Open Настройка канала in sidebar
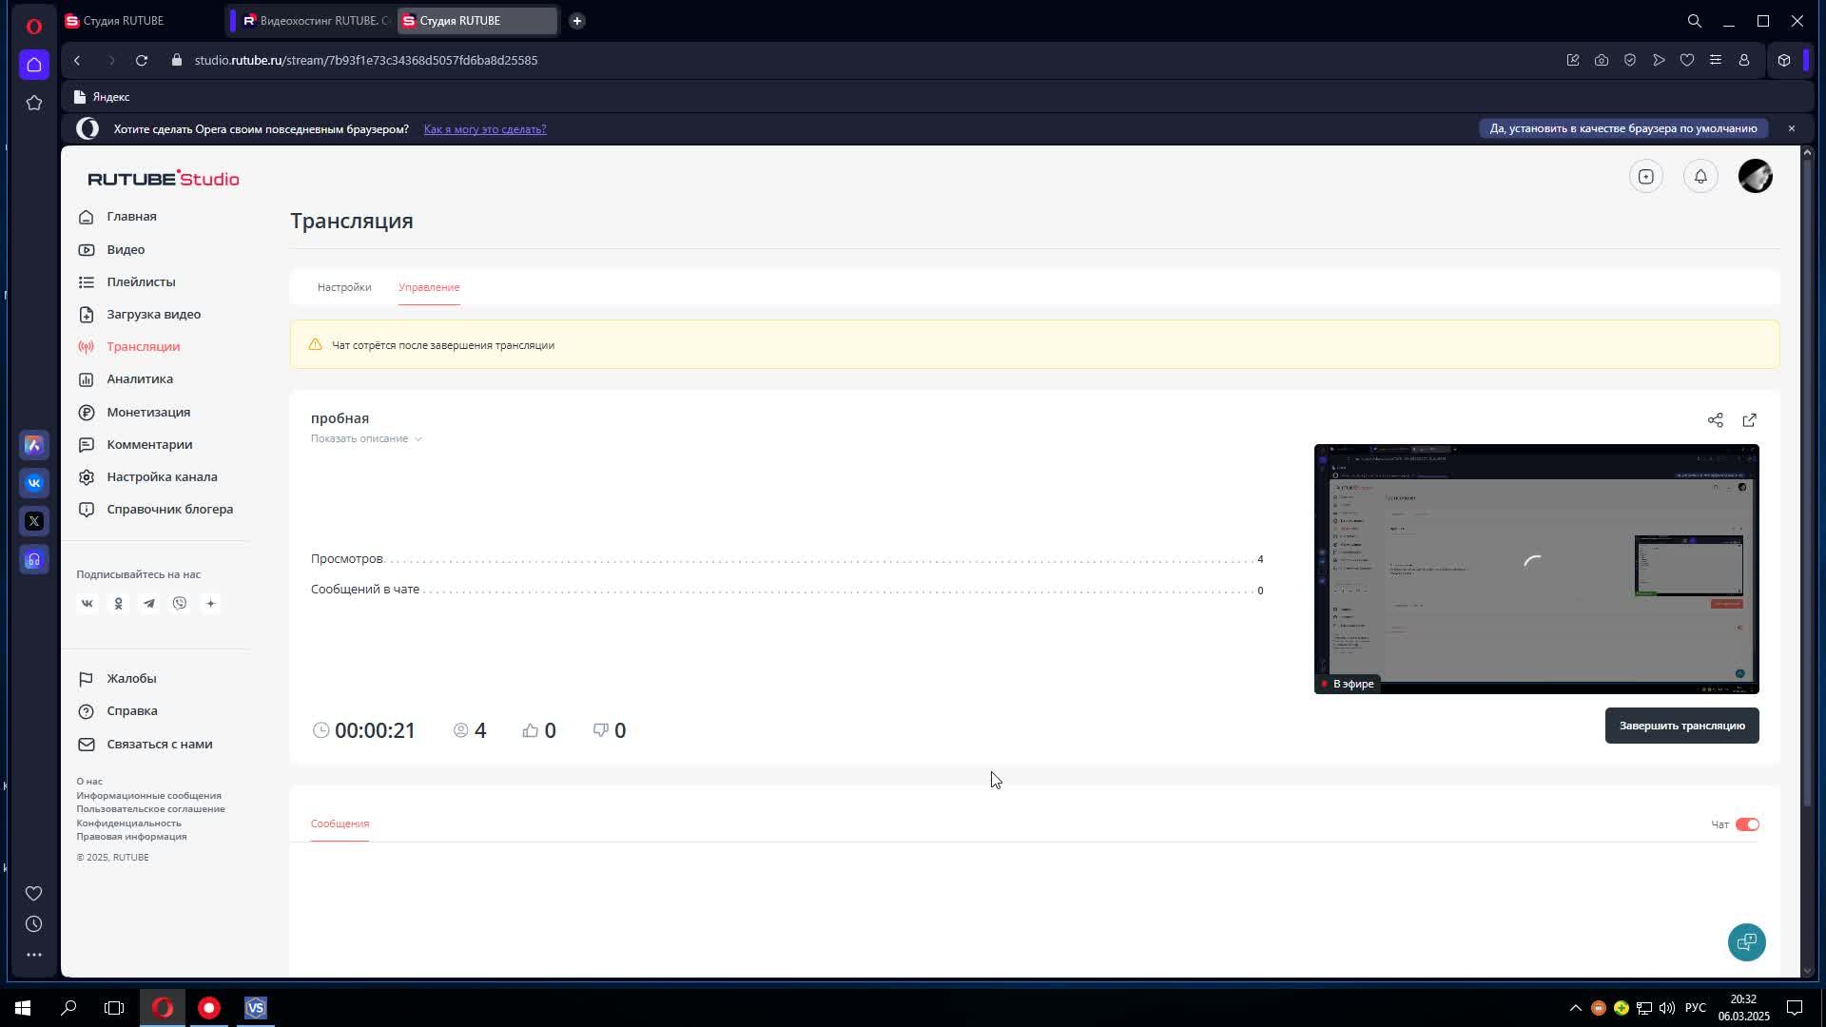1826x1027 pixels. [162, 476]
